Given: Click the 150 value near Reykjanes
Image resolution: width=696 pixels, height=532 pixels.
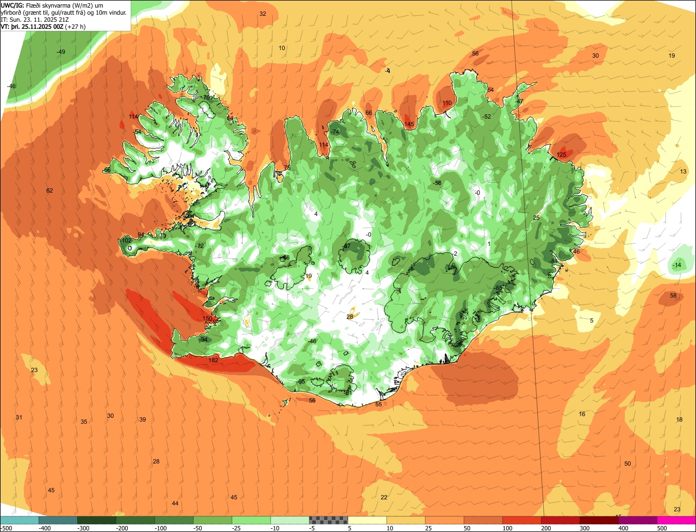Looking at the screenshot, I should 207,319.
